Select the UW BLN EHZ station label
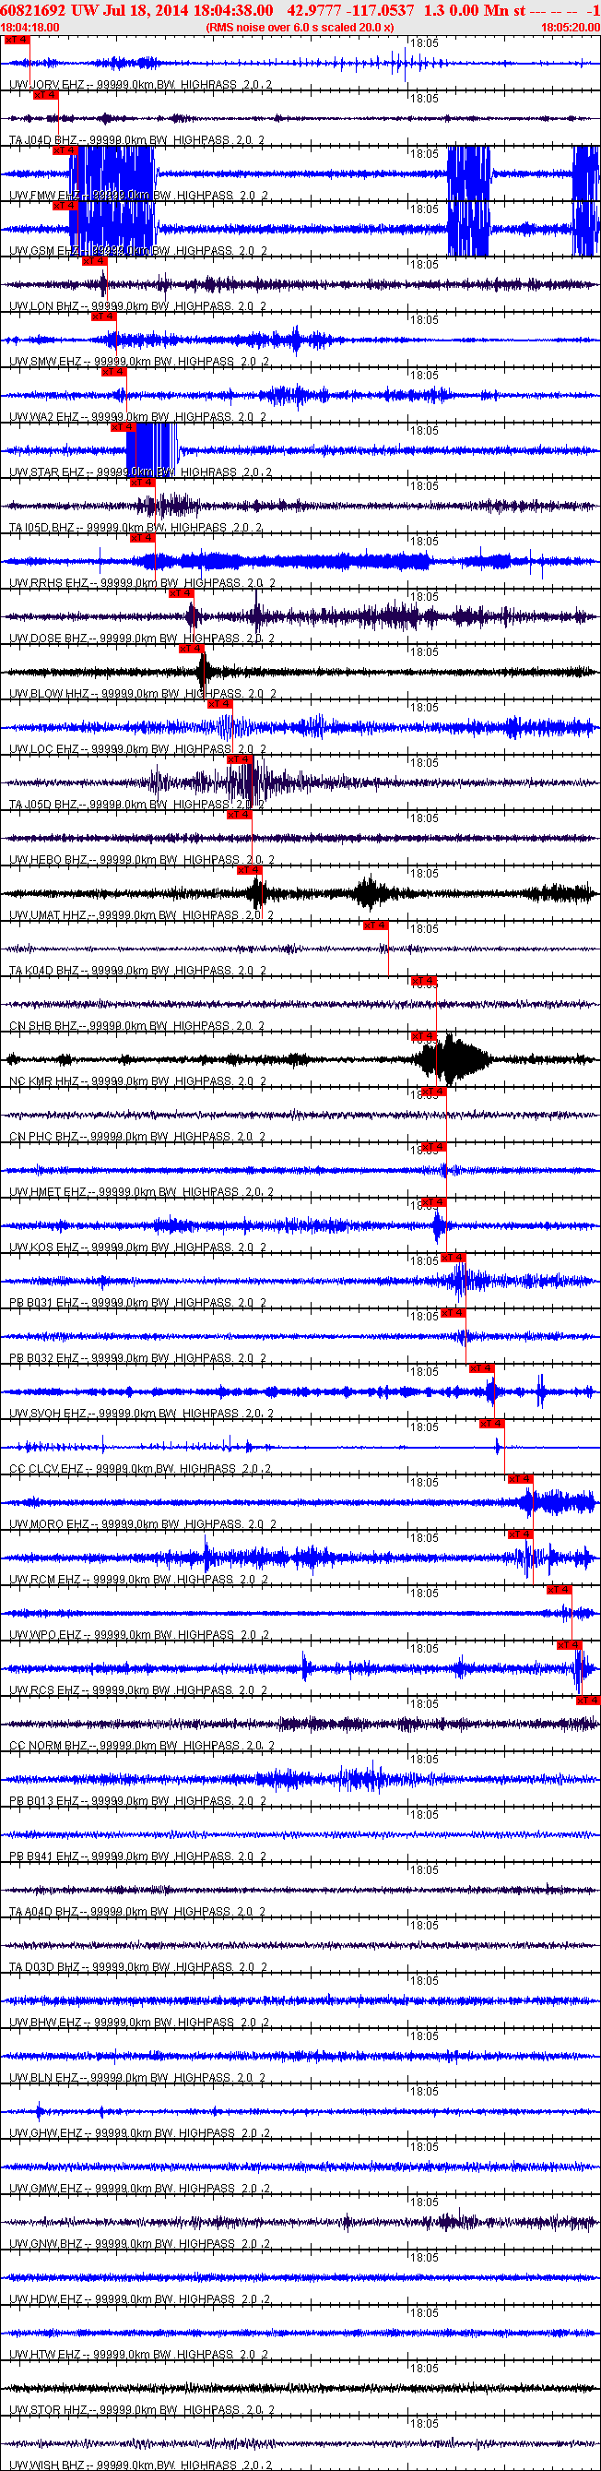 46,2080
